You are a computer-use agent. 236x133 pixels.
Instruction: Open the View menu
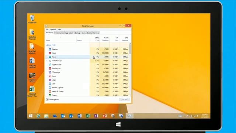tap(59, 30)
